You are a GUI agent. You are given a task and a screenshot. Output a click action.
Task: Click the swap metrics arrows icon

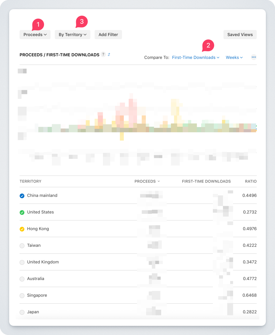[x=109, y=54]
